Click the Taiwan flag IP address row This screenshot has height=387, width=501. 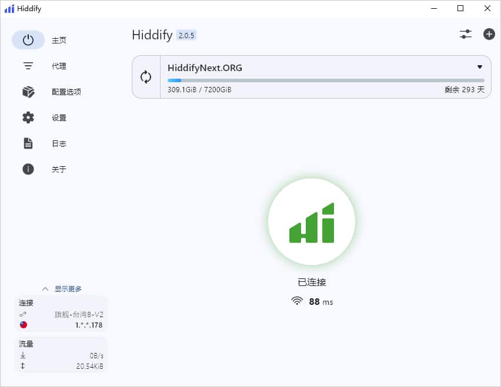(x=62, y=325)
